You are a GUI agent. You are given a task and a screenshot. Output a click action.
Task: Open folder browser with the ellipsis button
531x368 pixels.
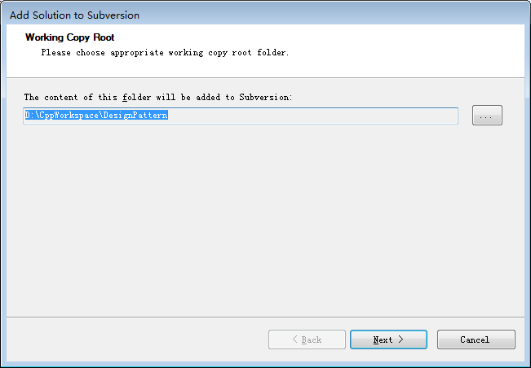tap(487, 116)
